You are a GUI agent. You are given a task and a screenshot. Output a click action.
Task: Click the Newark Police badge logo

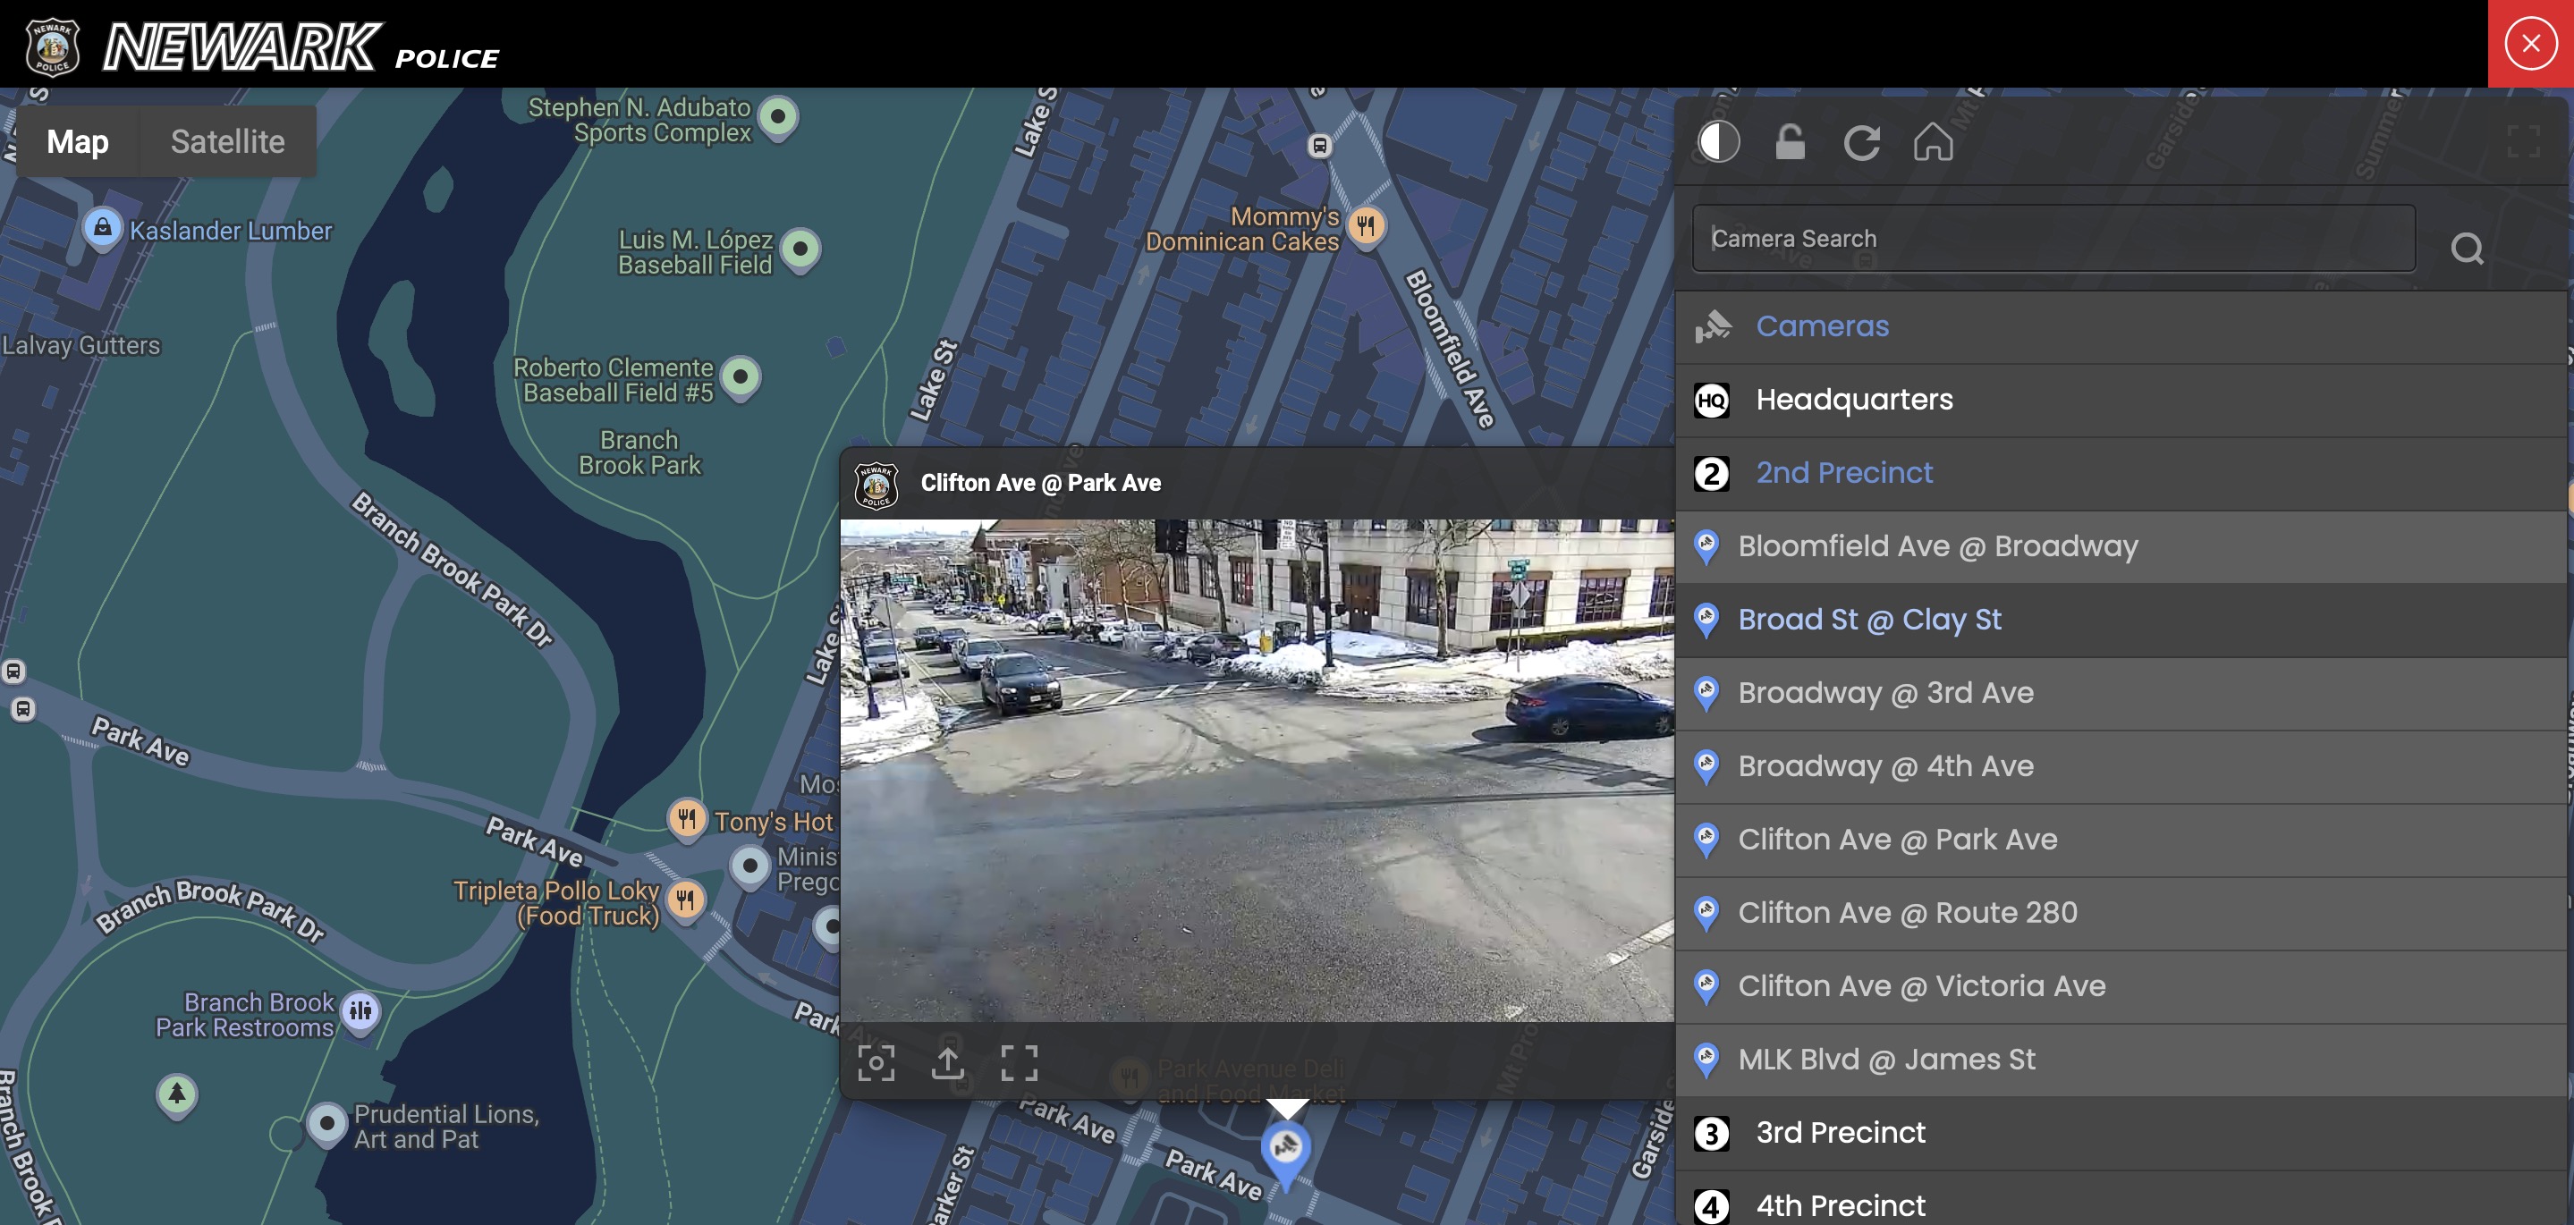(50, 43)
